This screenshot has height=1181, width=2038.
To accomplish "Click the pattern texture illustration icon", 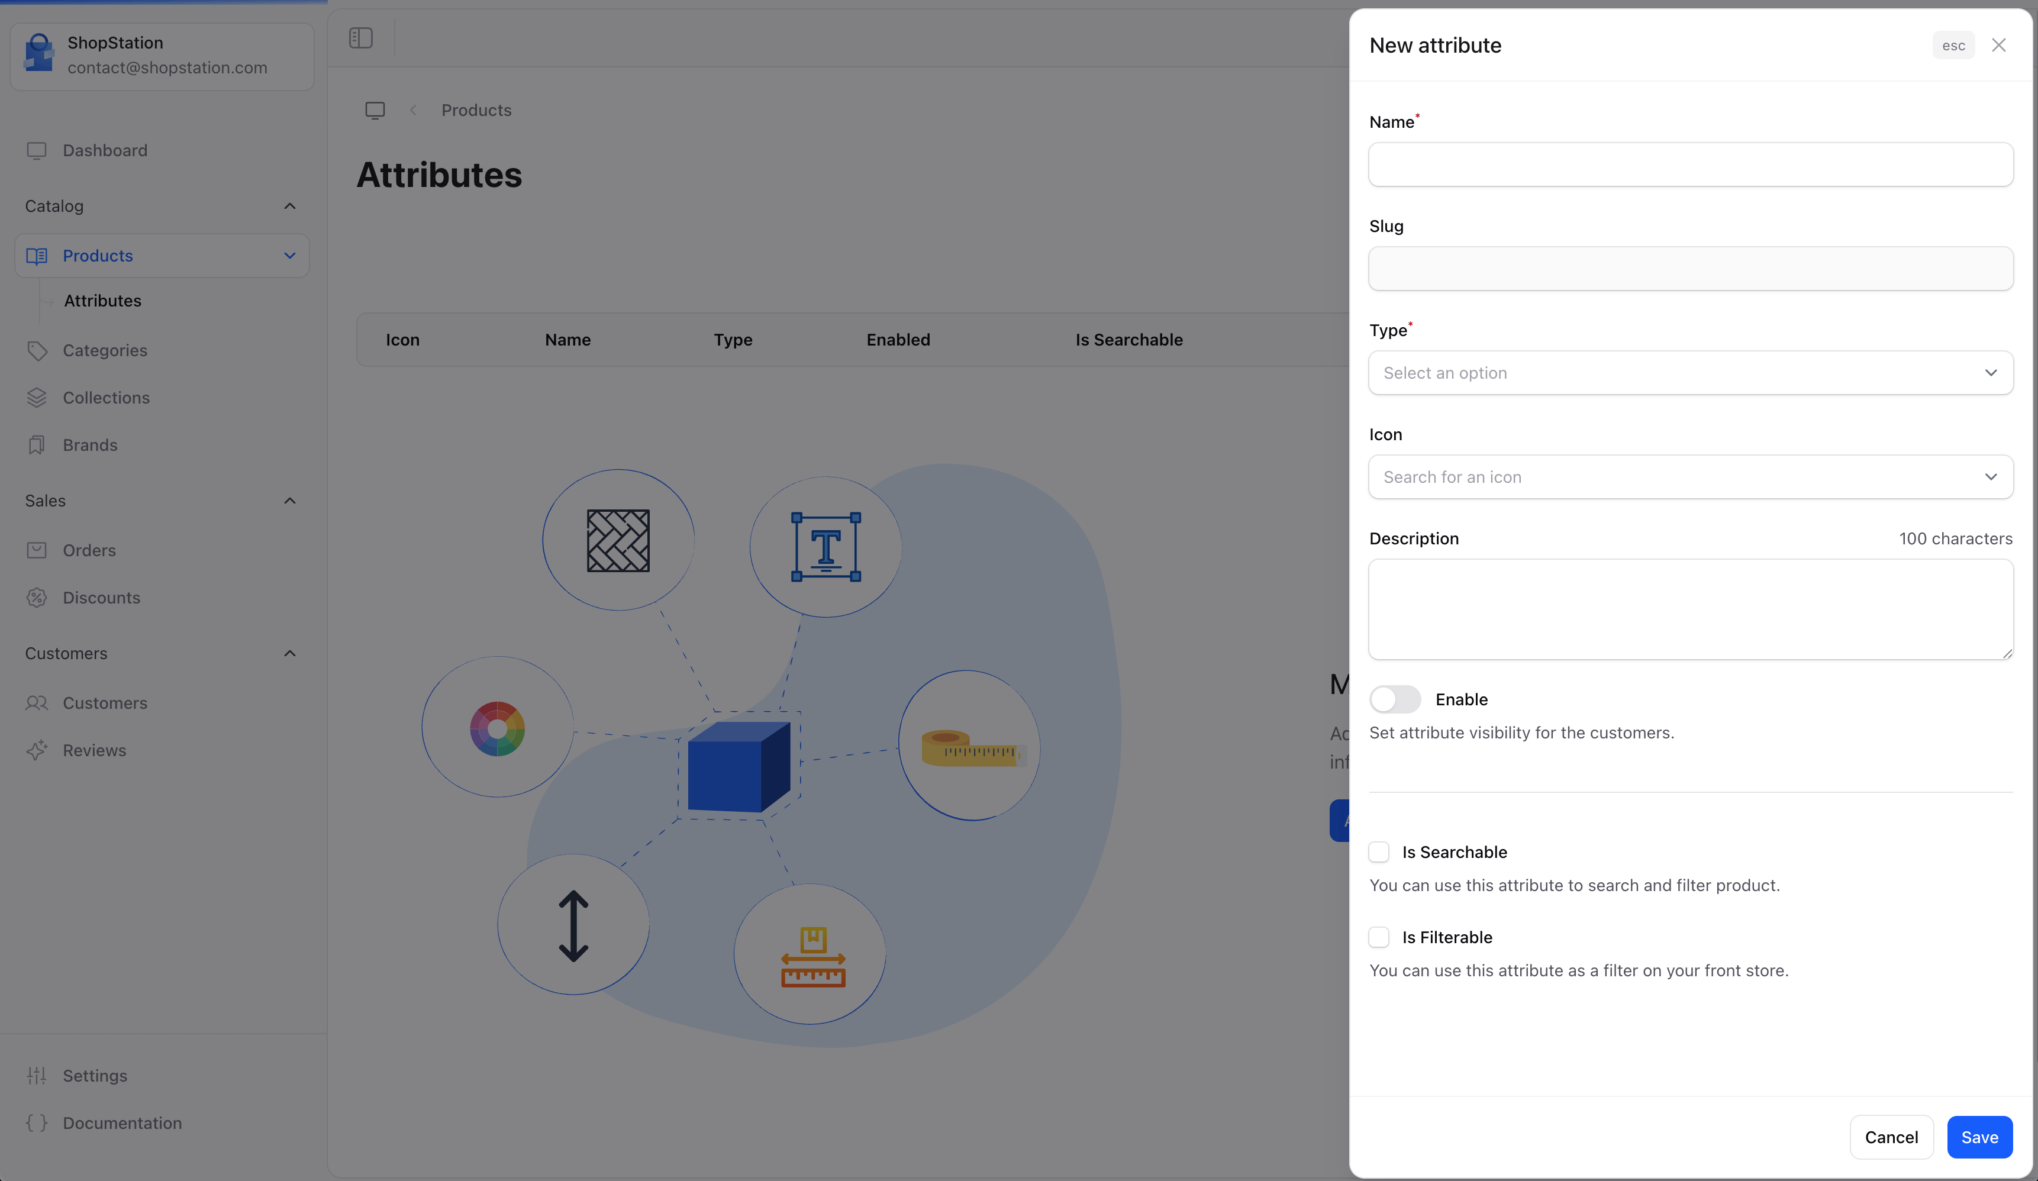I will click(619, 540).
